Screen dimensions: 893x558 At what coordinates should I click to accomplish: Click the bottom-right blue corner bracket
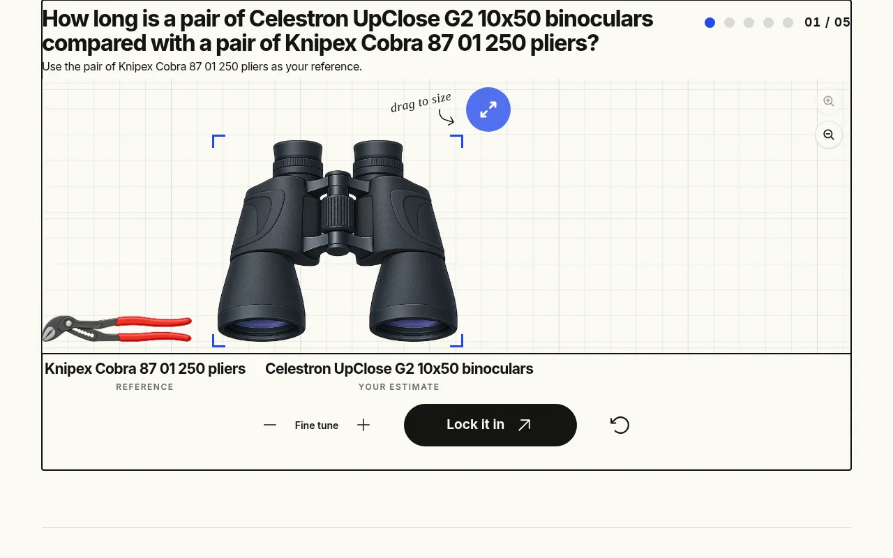coord(457,340)
